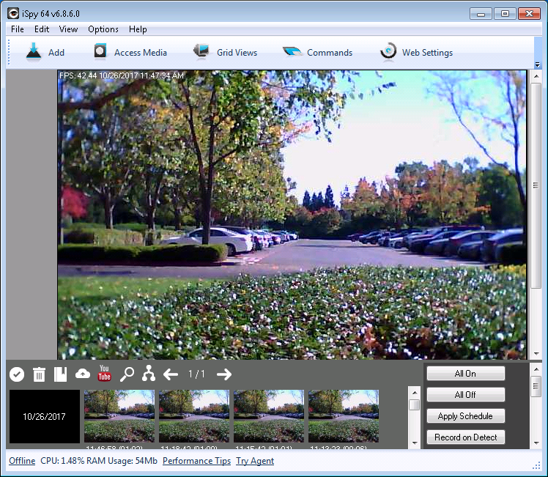548x477 pixels.
Task: Open the Performance Tips link
Action: tap(196, 461)
